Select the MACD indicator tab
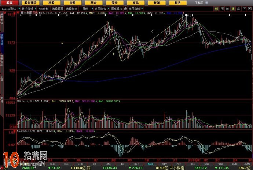Viewport: 253px width, 170px height. 151,164
